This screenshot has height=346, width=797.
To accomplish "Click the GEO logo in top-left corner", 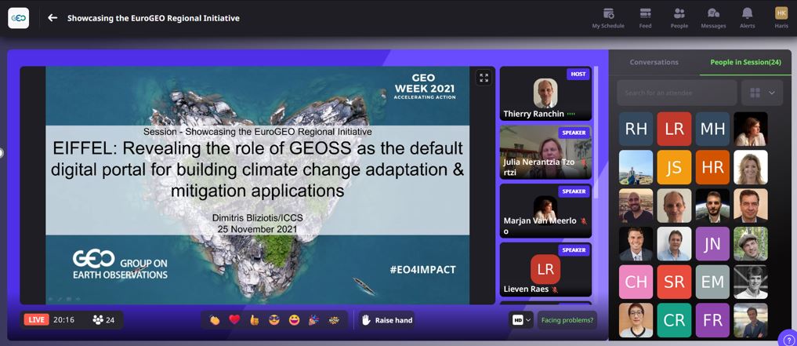I will pyautogui.click(x=18, y=18).
